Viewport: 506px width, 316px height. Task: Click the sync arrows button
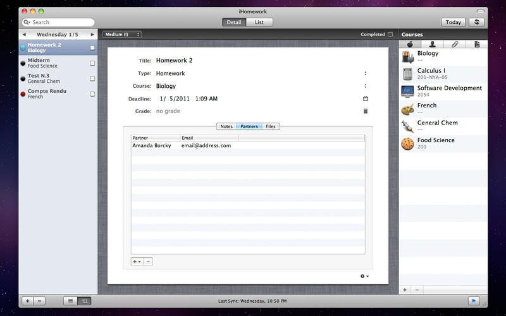click(x=476, y=22)
